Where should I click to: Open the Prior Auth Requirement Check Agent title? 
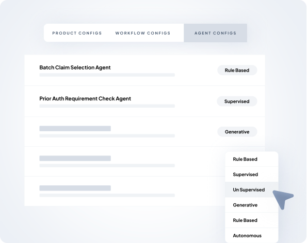85,99
